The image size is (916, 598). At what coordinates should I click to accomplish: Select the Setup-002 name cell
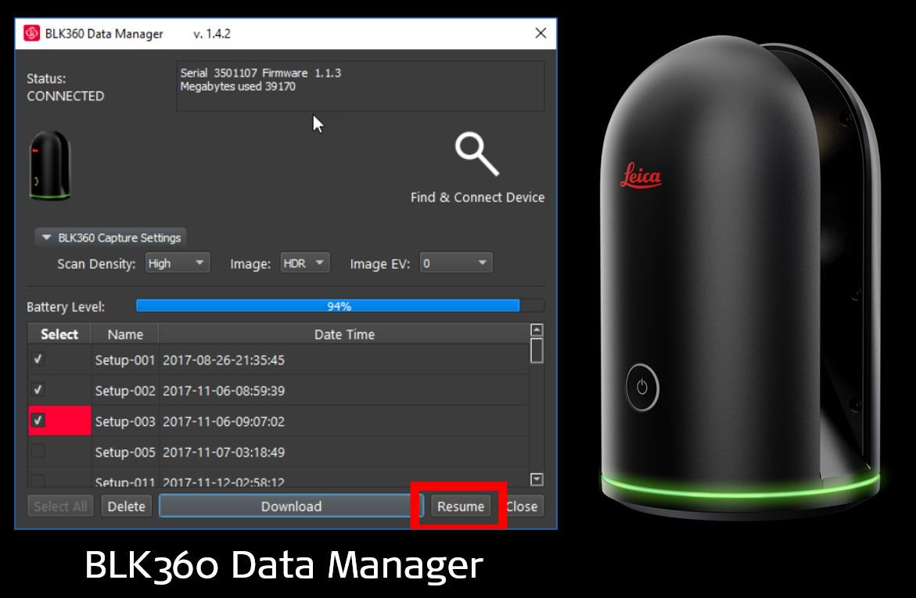[125, 391]
